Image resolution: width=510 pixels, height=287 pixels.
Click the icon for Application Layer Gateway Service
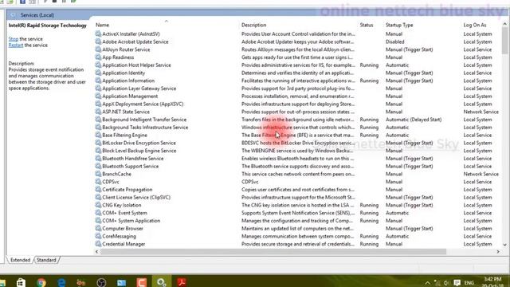(98, 88)
